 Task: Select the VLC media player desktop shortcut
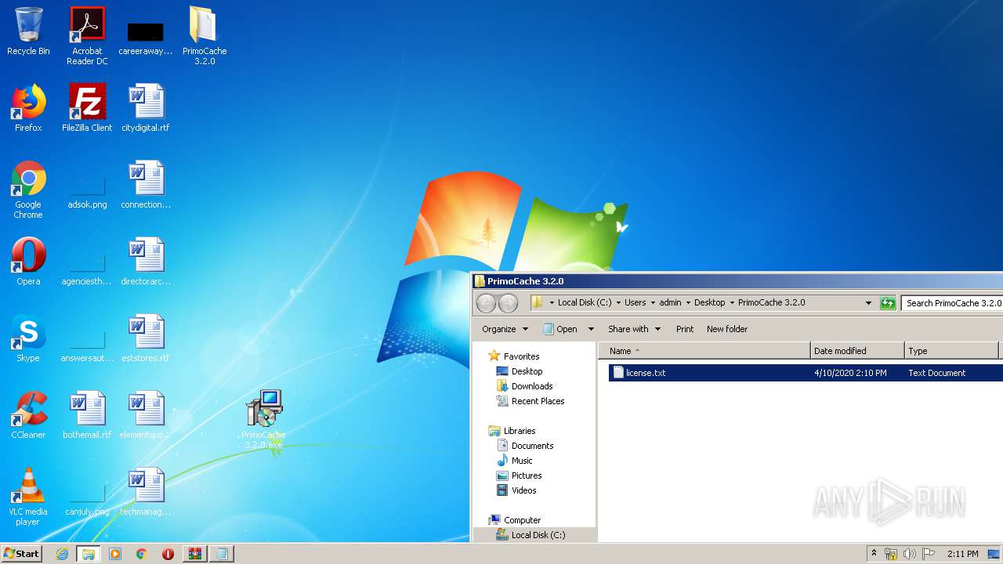point(28,497)
